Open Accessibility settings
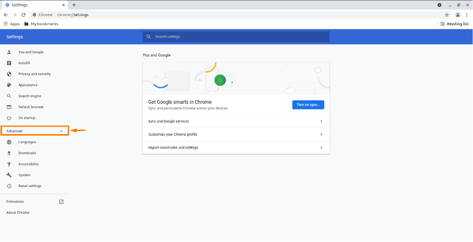This screenshot has height=242, width=473. click(x=29, y=164)
